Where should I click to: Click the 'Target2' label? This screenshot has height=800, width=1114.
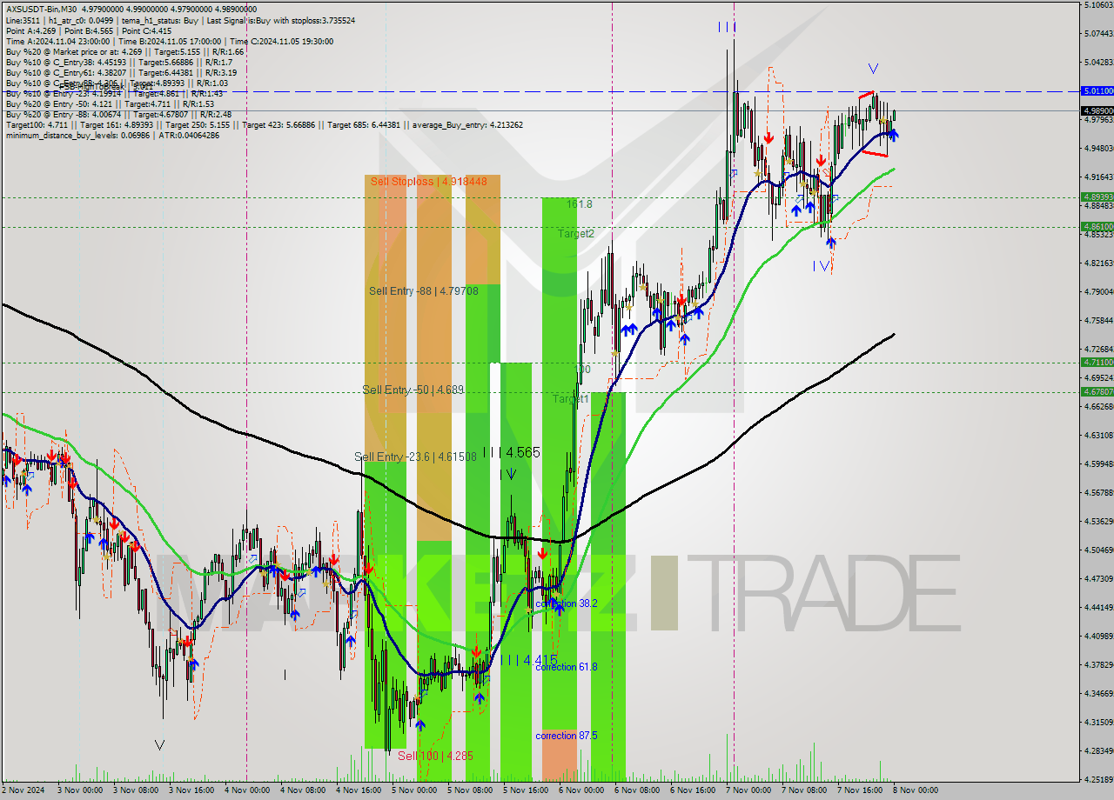[576, 234]
